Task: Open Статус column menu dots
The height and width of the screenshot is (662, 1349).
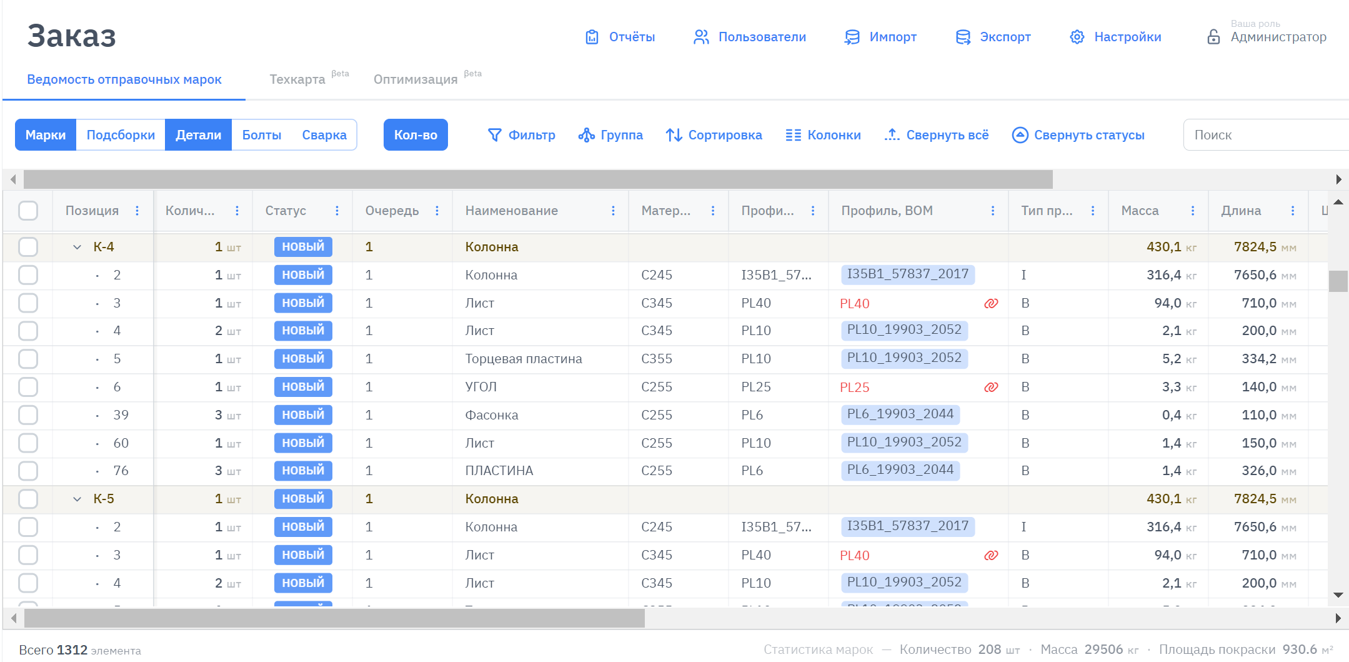Action: click(337, 211)
